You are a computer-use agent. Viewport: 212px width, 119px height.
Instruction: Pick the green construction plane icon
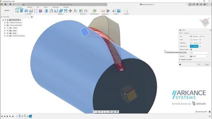pyautogui.click(x=94, y=11)
